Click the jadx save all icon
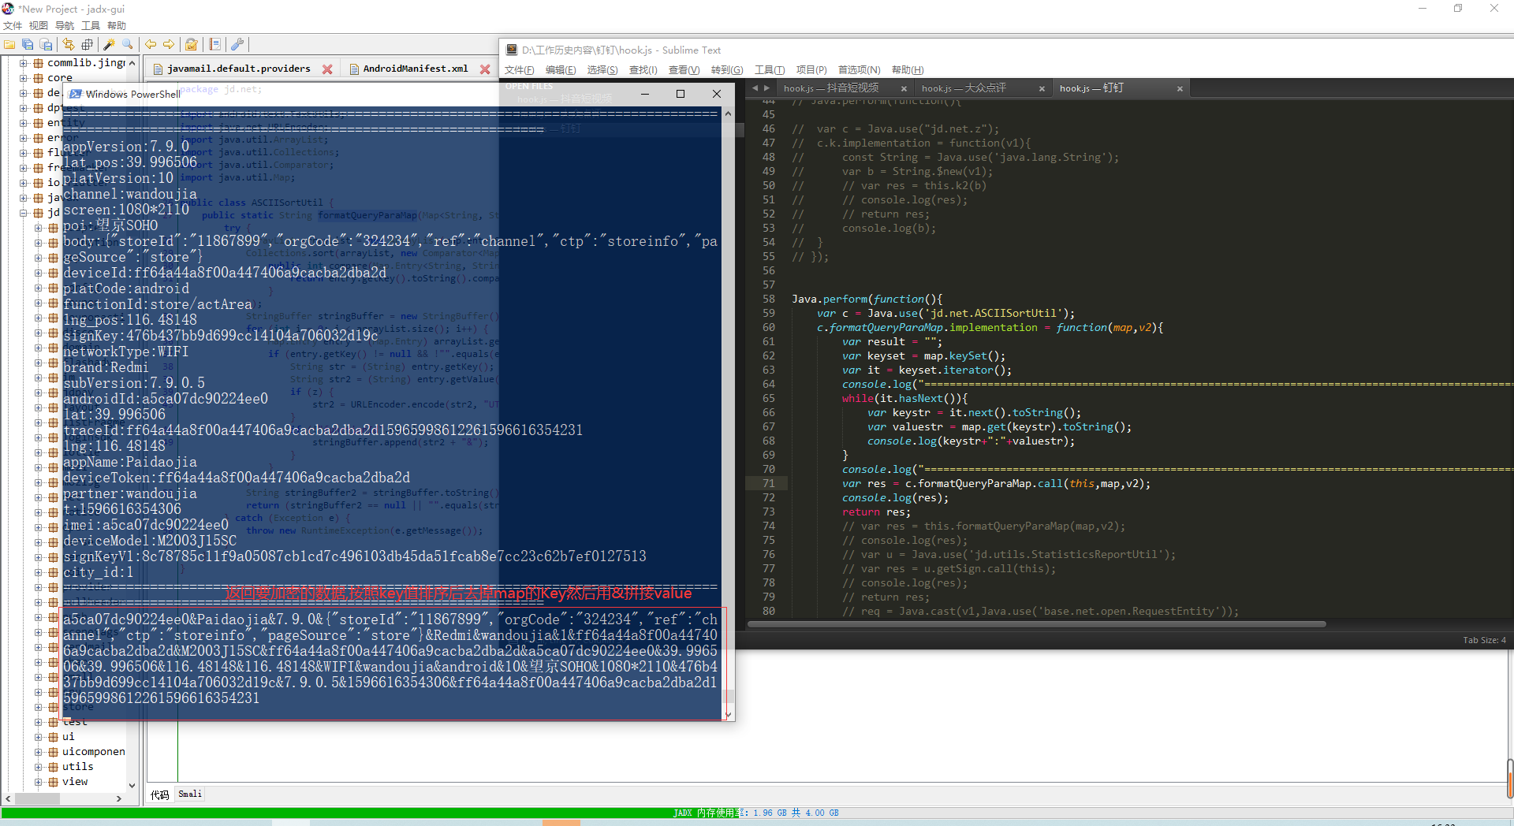Screen dimensions: 1514x826 click(28, 45)
